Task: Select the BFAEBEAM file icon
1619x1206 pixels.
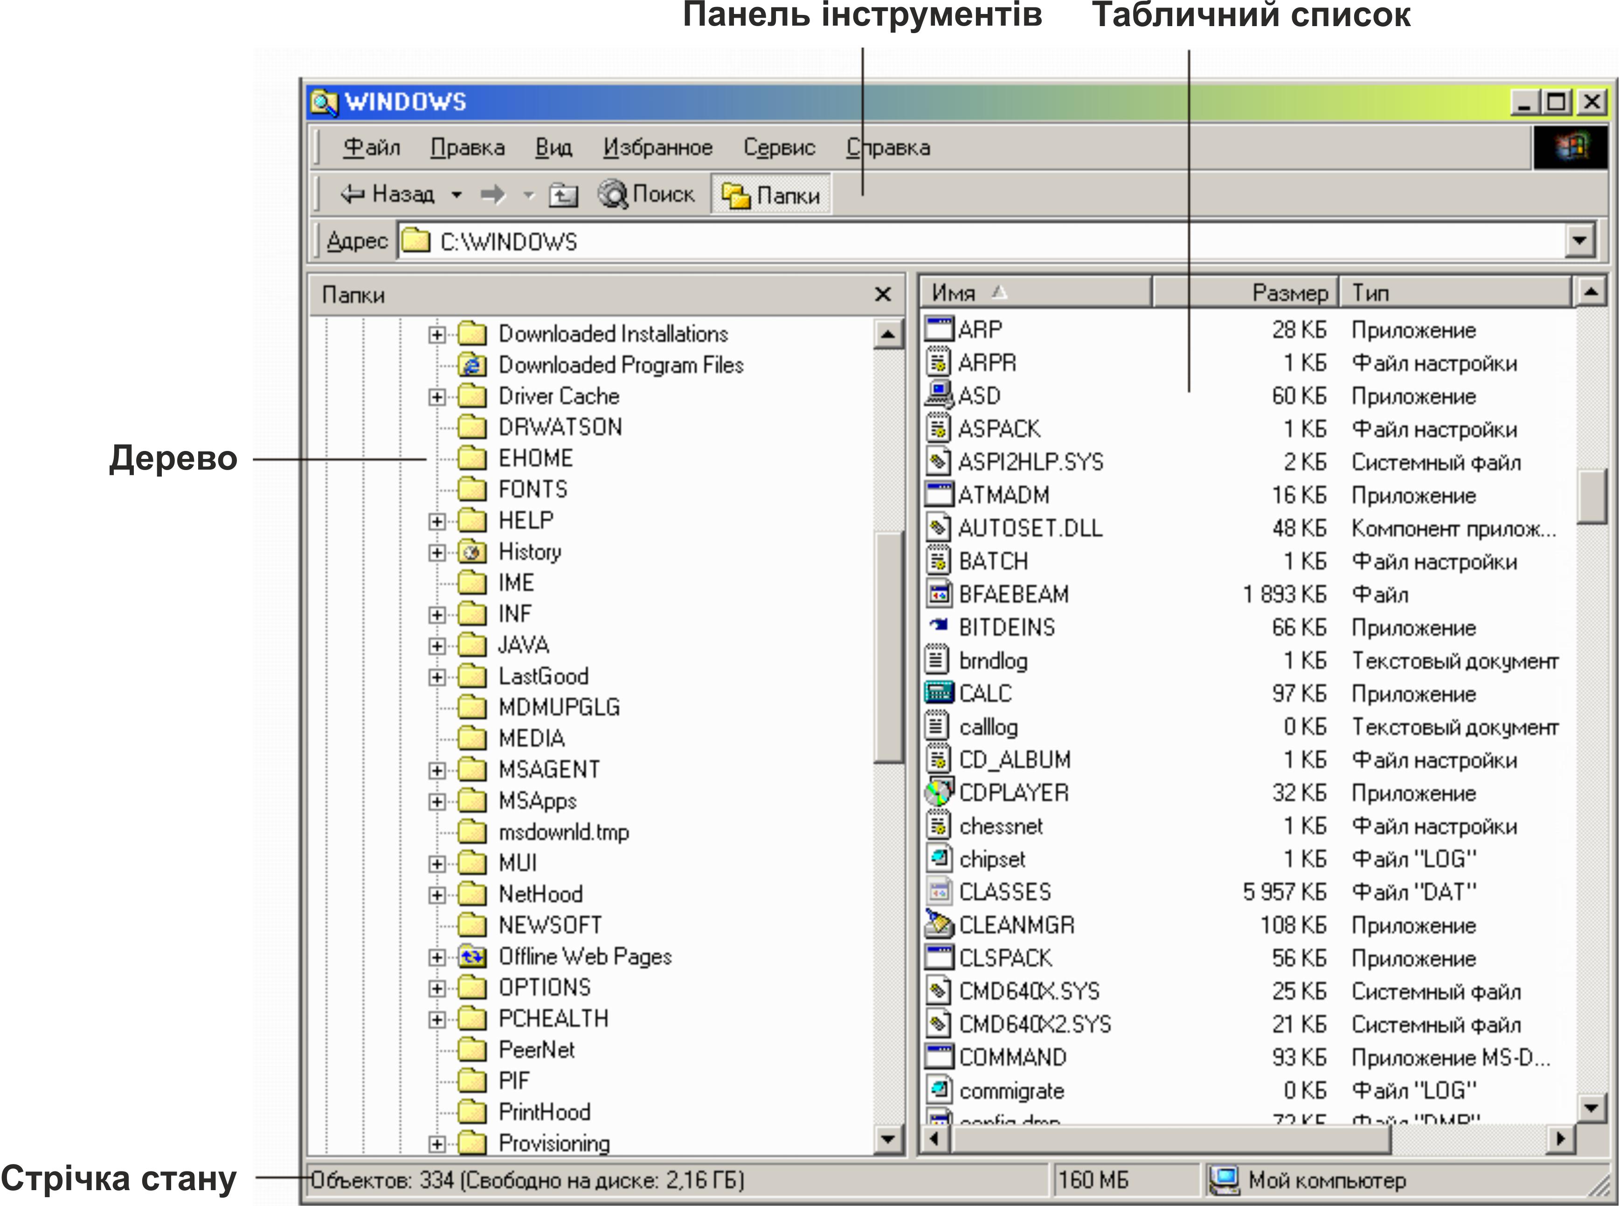Action: tap(939, 594)
